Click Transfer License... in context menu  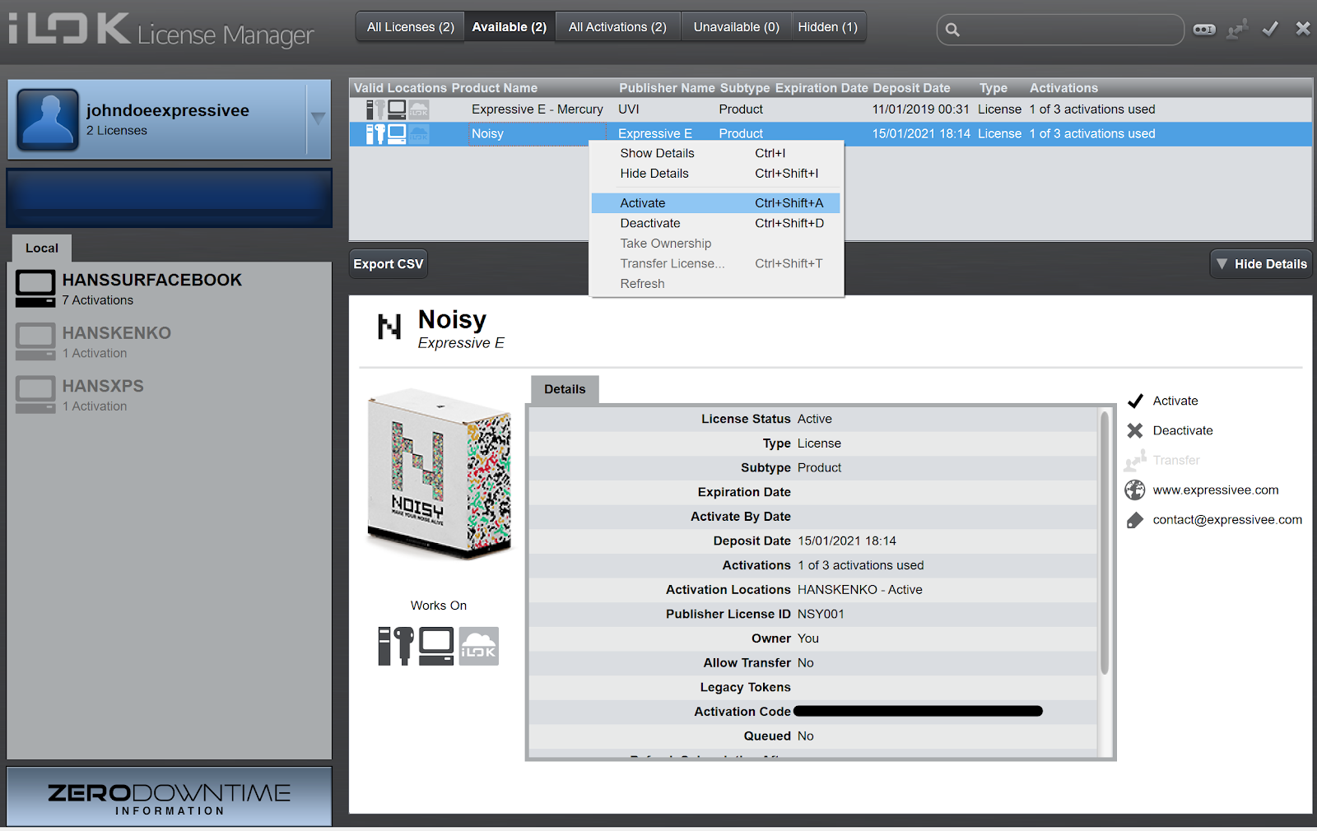coord(716,263)
